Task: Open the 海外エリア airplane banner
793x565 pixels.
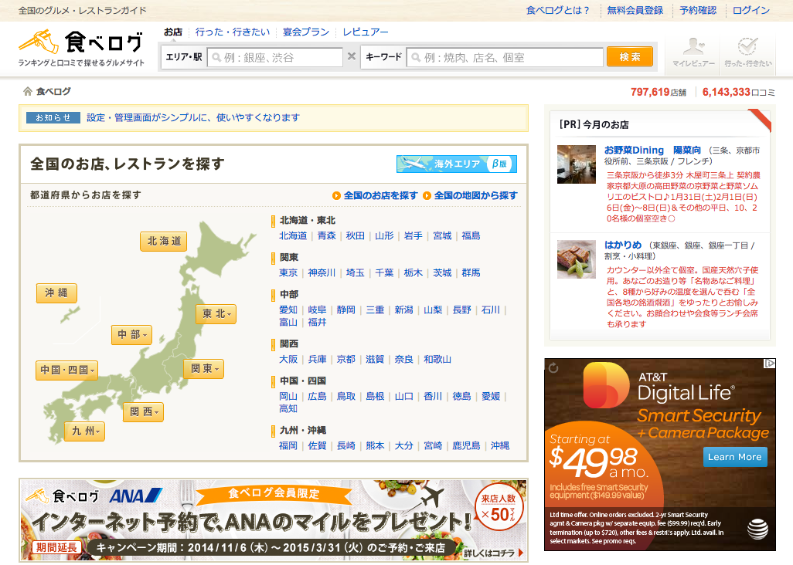Action: click(456, 164)
